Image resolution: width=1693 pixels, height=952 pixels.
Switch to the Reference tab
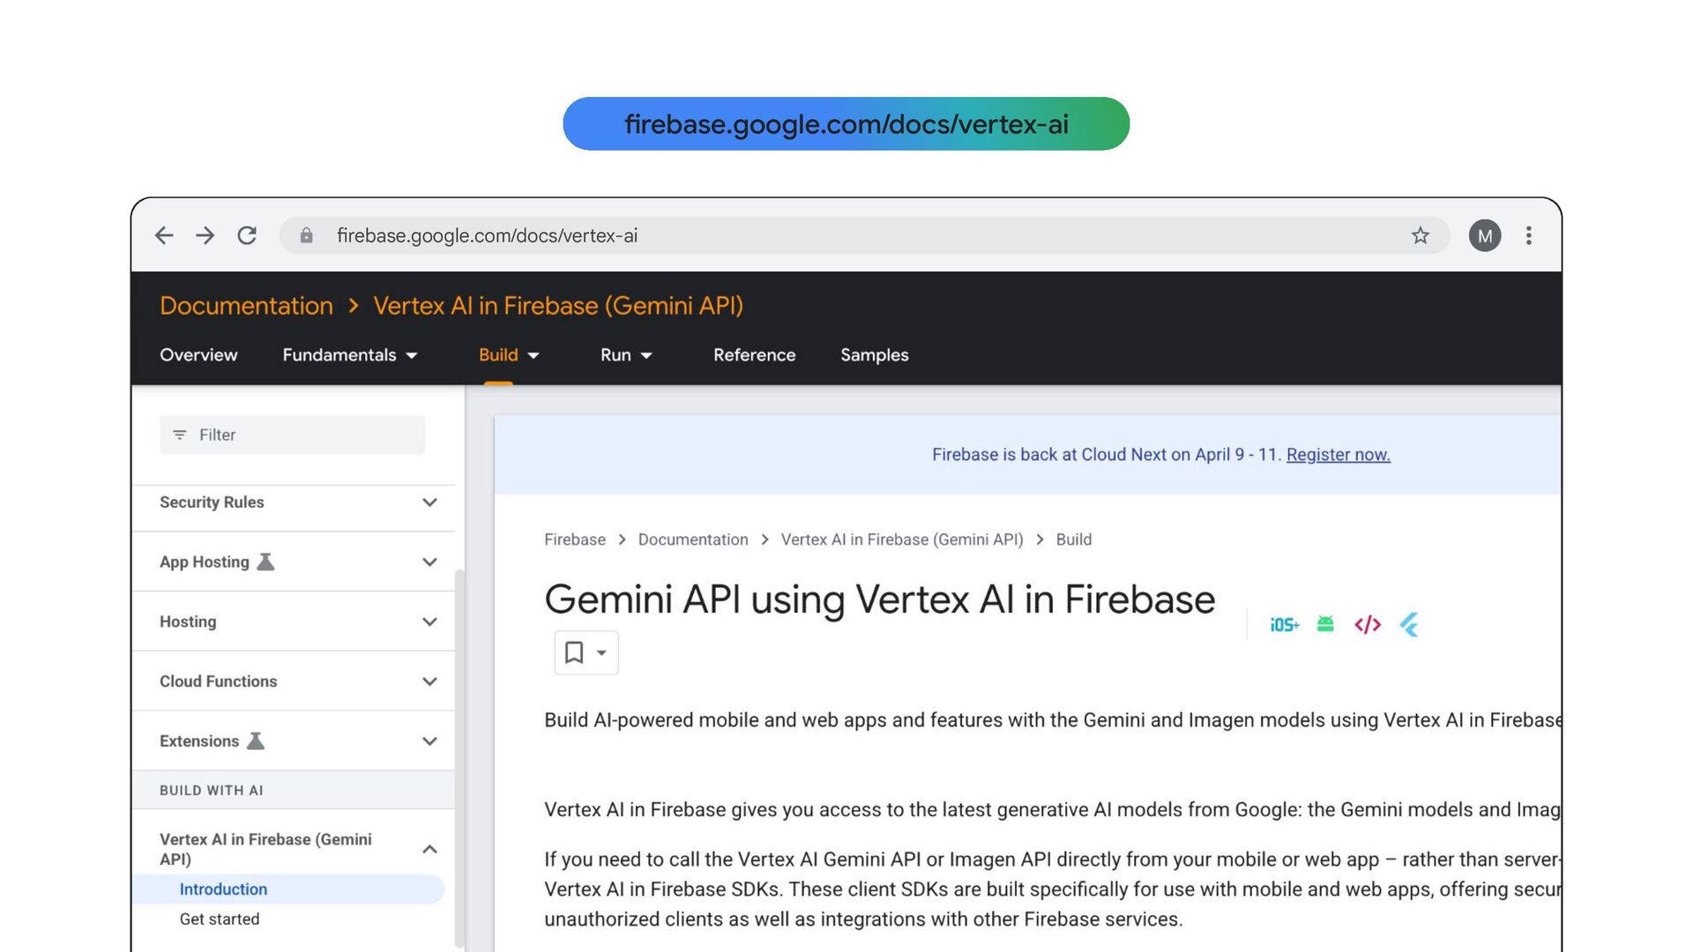(754, 355)
